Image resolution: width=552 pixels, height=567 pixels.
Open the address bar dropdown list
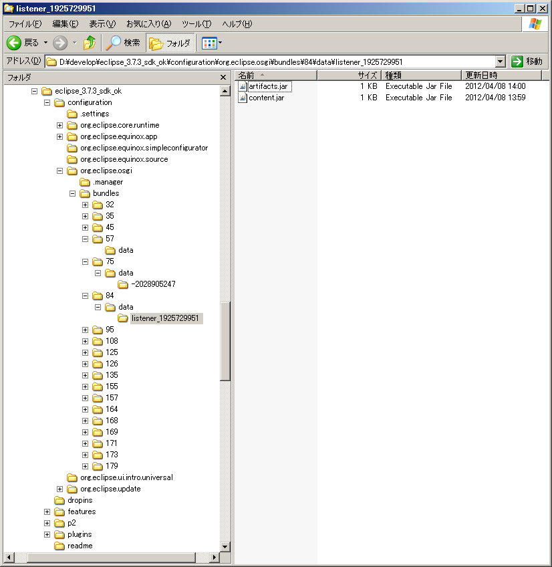(501, 62)
